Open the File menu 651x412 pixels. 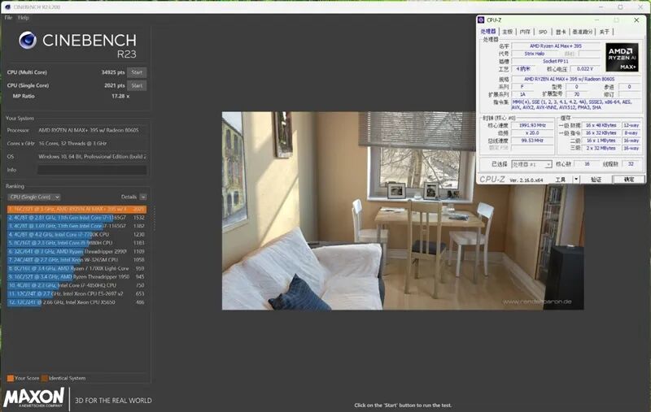pyautogui.click(x=8, y=18)
